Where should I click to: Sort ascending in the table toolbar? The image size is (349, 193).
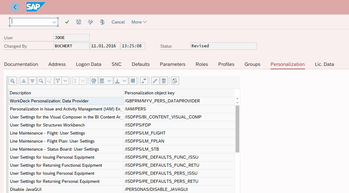(x=24, y=81)
